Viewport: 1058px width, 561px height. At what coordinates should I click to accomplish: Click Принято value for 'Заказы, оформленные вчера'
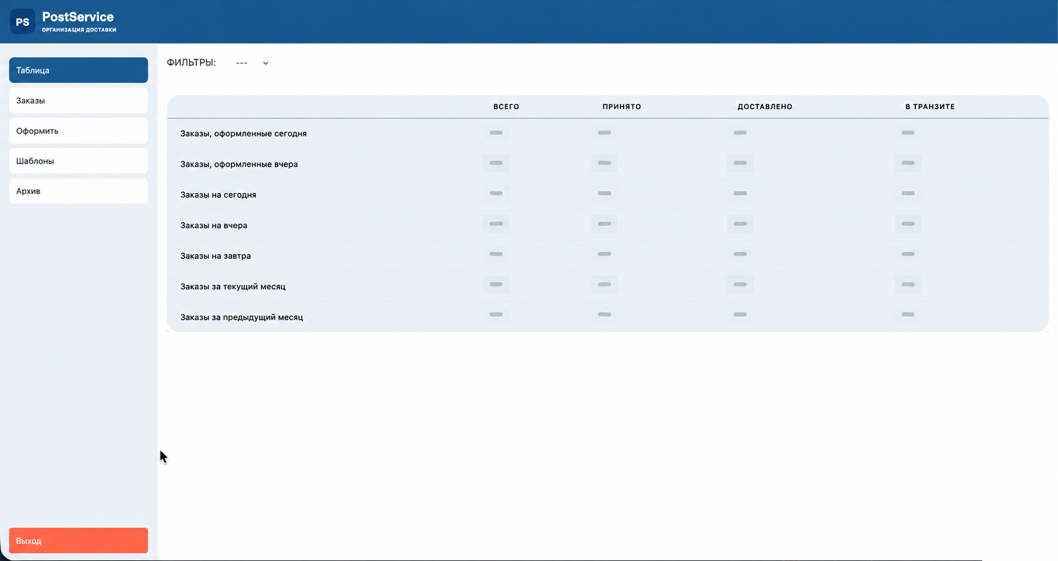pyautogui.click(x=605, y=163)
